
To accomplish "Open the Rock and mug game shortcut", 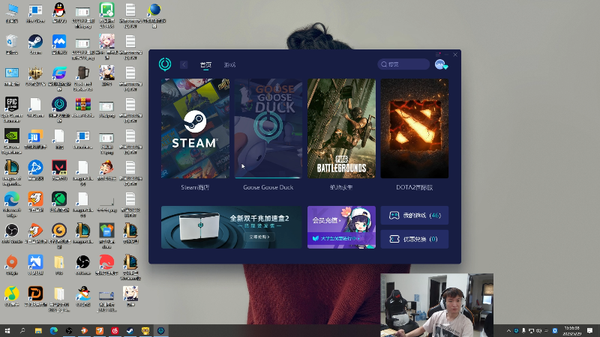I will point(83,78).
